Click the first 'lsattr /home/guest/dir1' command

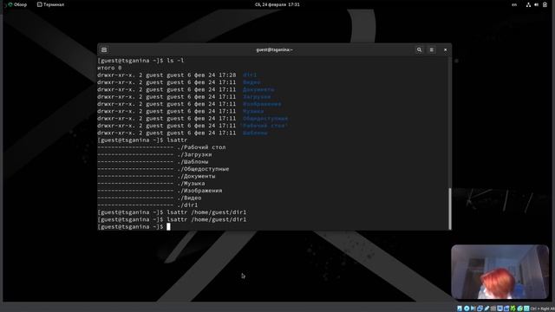[206, 212]
